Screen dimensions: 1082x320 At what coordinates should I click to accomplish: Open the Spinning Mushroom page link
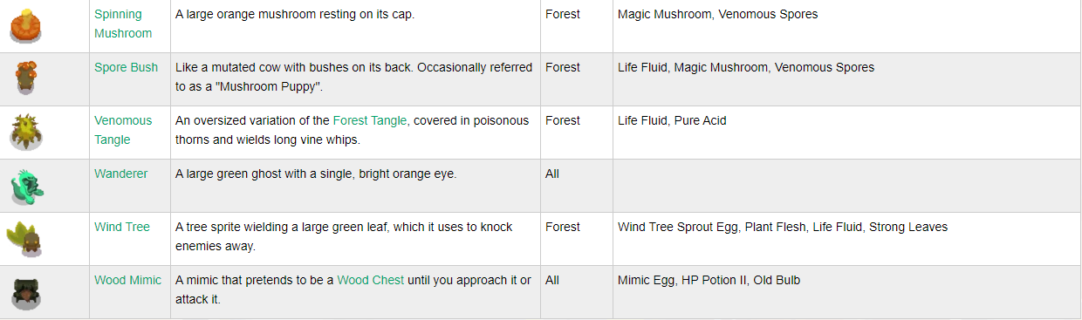pos(123,24)
